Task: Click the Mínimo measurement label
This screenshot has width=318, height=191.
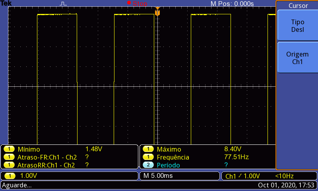Action: [29, 149]
